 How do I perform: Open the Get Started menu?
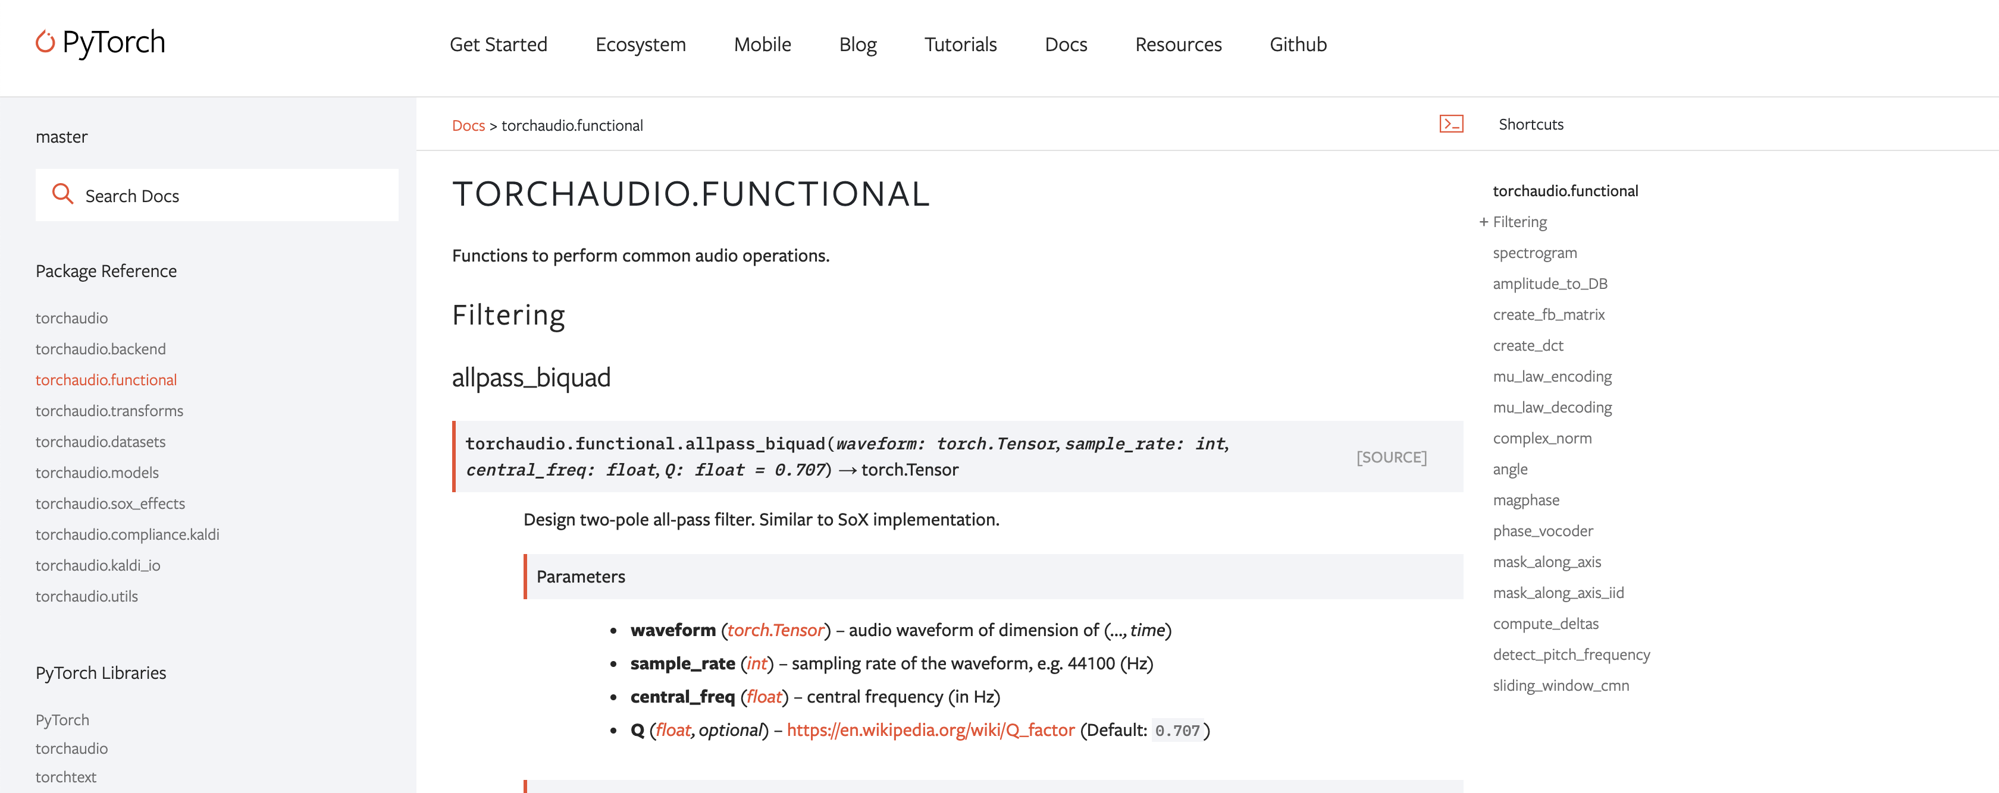coord(498,45)
